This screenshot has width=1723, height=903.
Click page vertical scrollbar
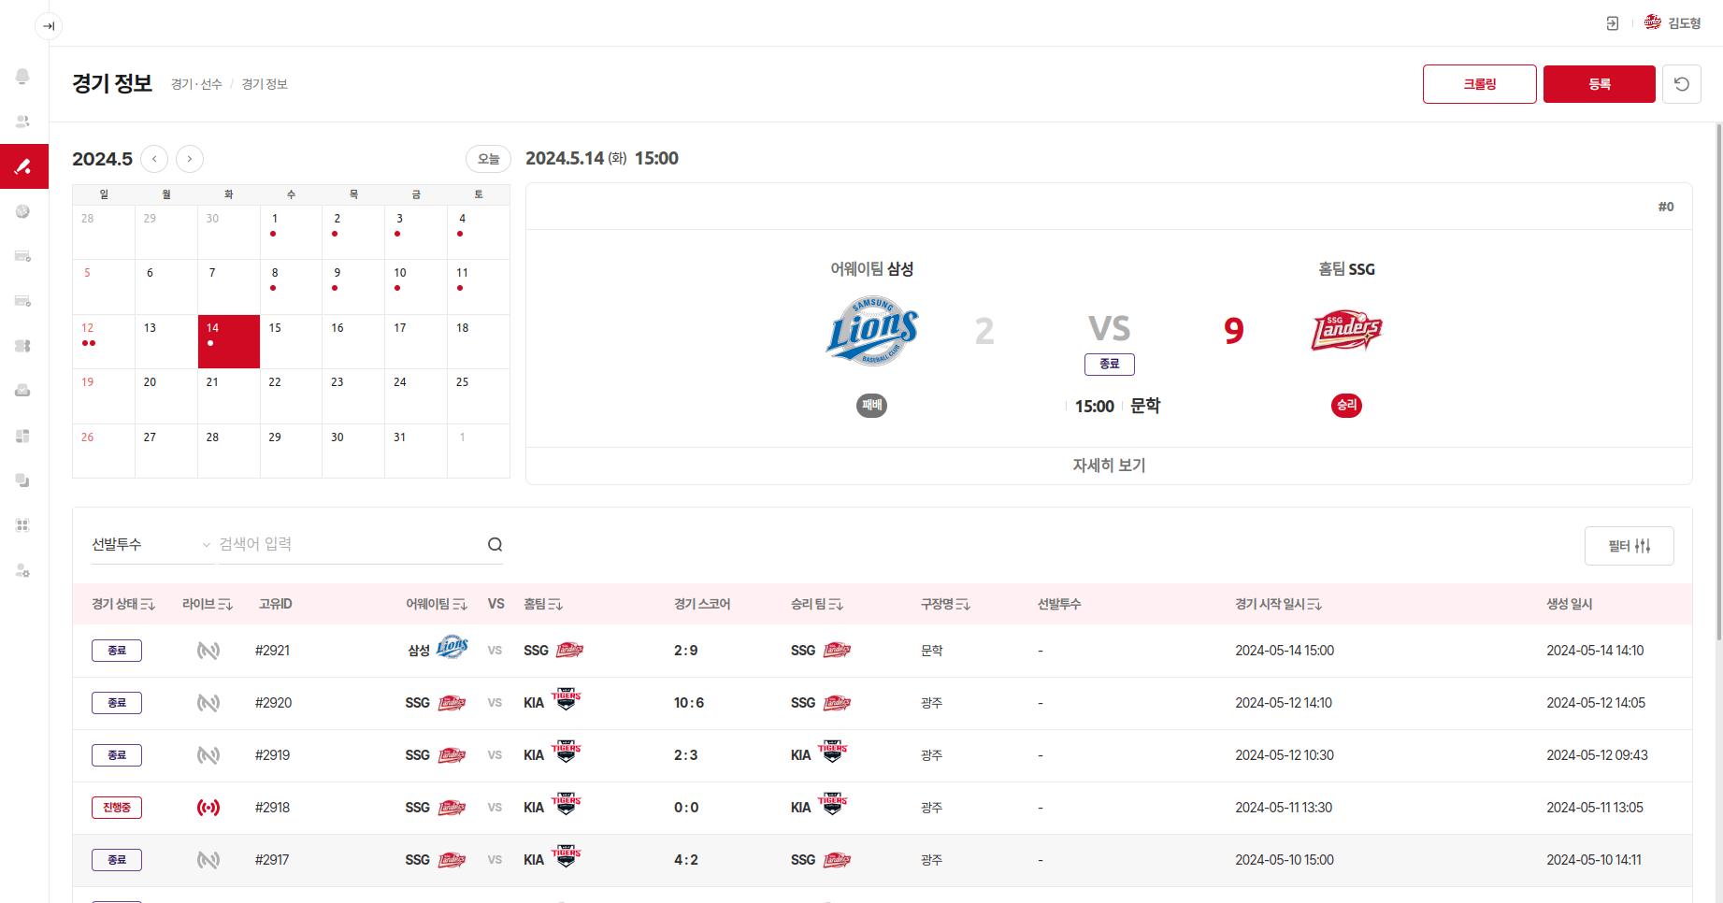1718,381
